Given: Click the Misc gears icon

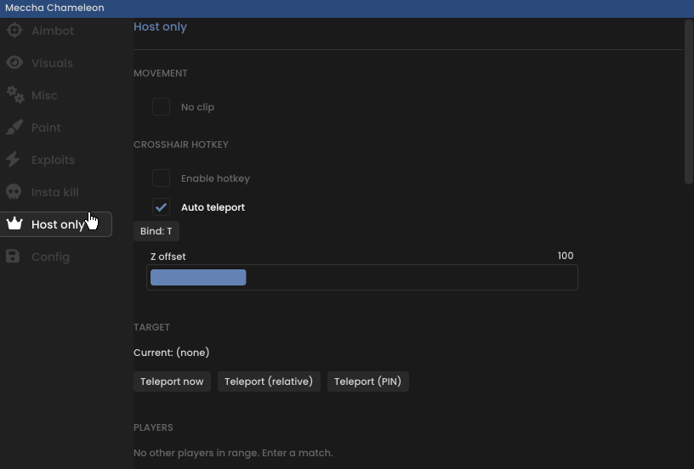Looking at the screenshot, I should point(15,94).
